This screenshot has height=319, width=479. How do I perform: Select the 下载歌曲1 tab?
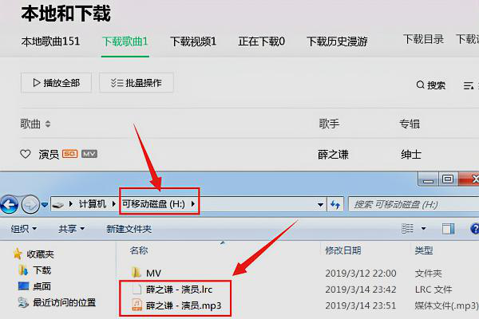(x=125, y=41)
